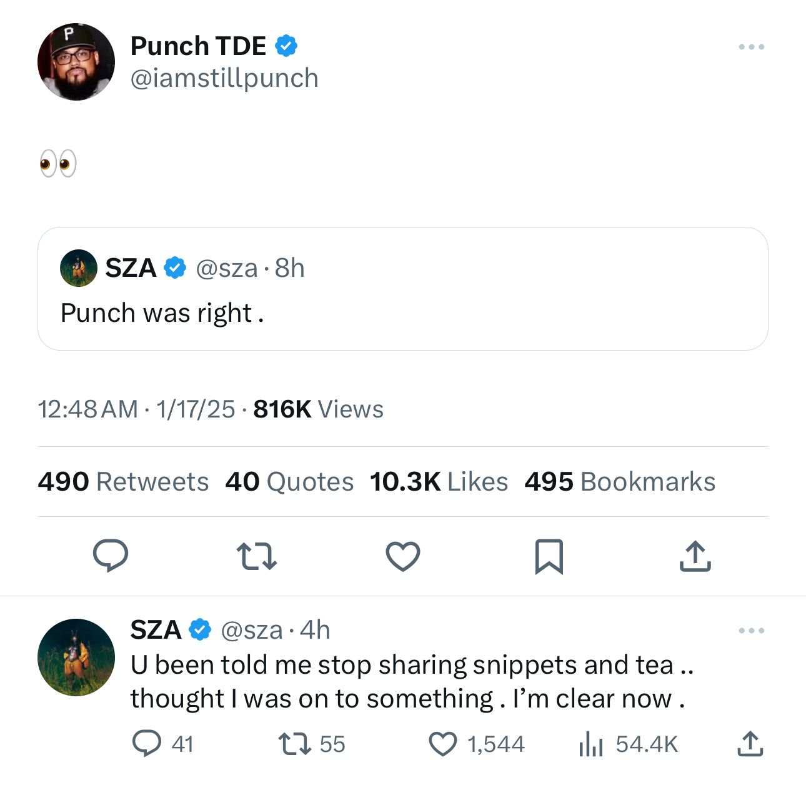Retweet the Punch TDE tweet
The image size is (806, 785).
point(257,556)
